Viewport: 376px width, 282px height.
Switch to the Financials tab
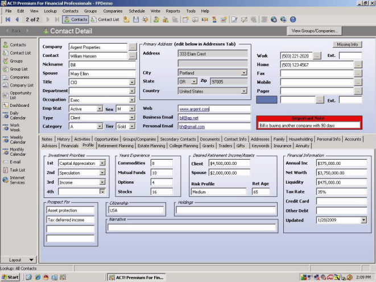point(69,146)
